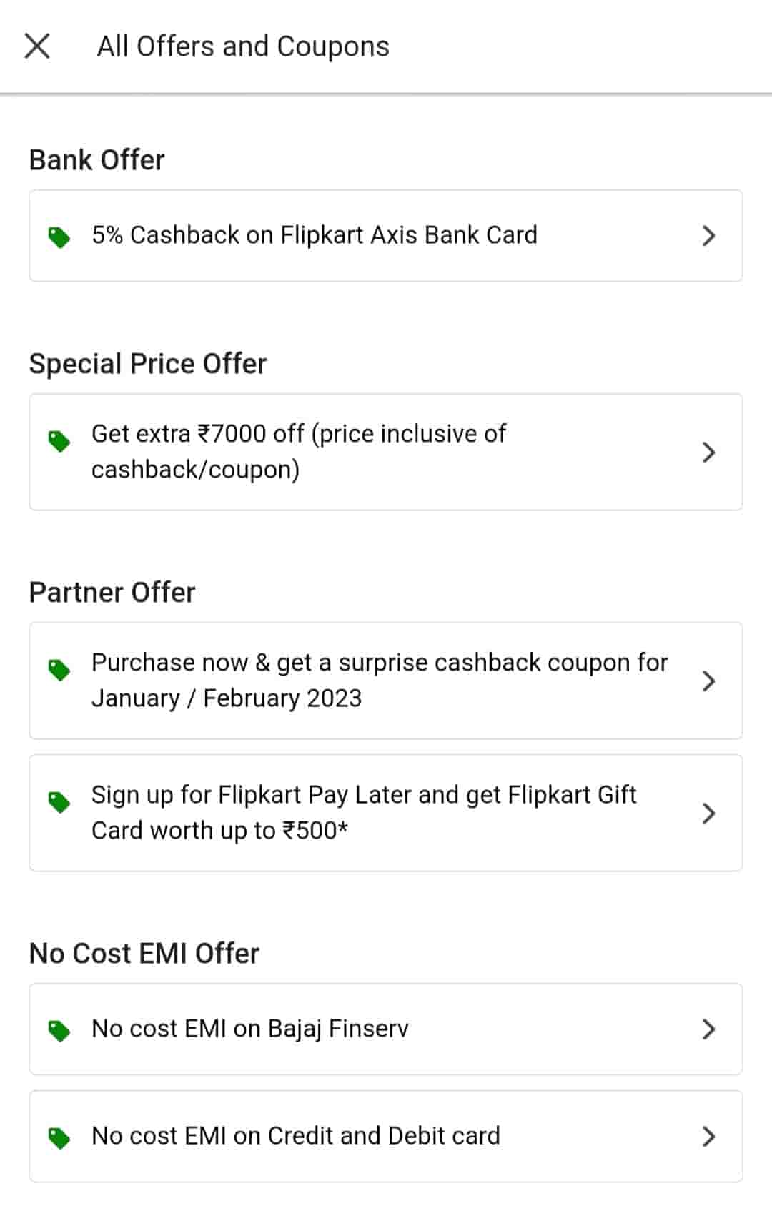Expand Flipkart Pay Later gift card chevron

pos(708,813)
